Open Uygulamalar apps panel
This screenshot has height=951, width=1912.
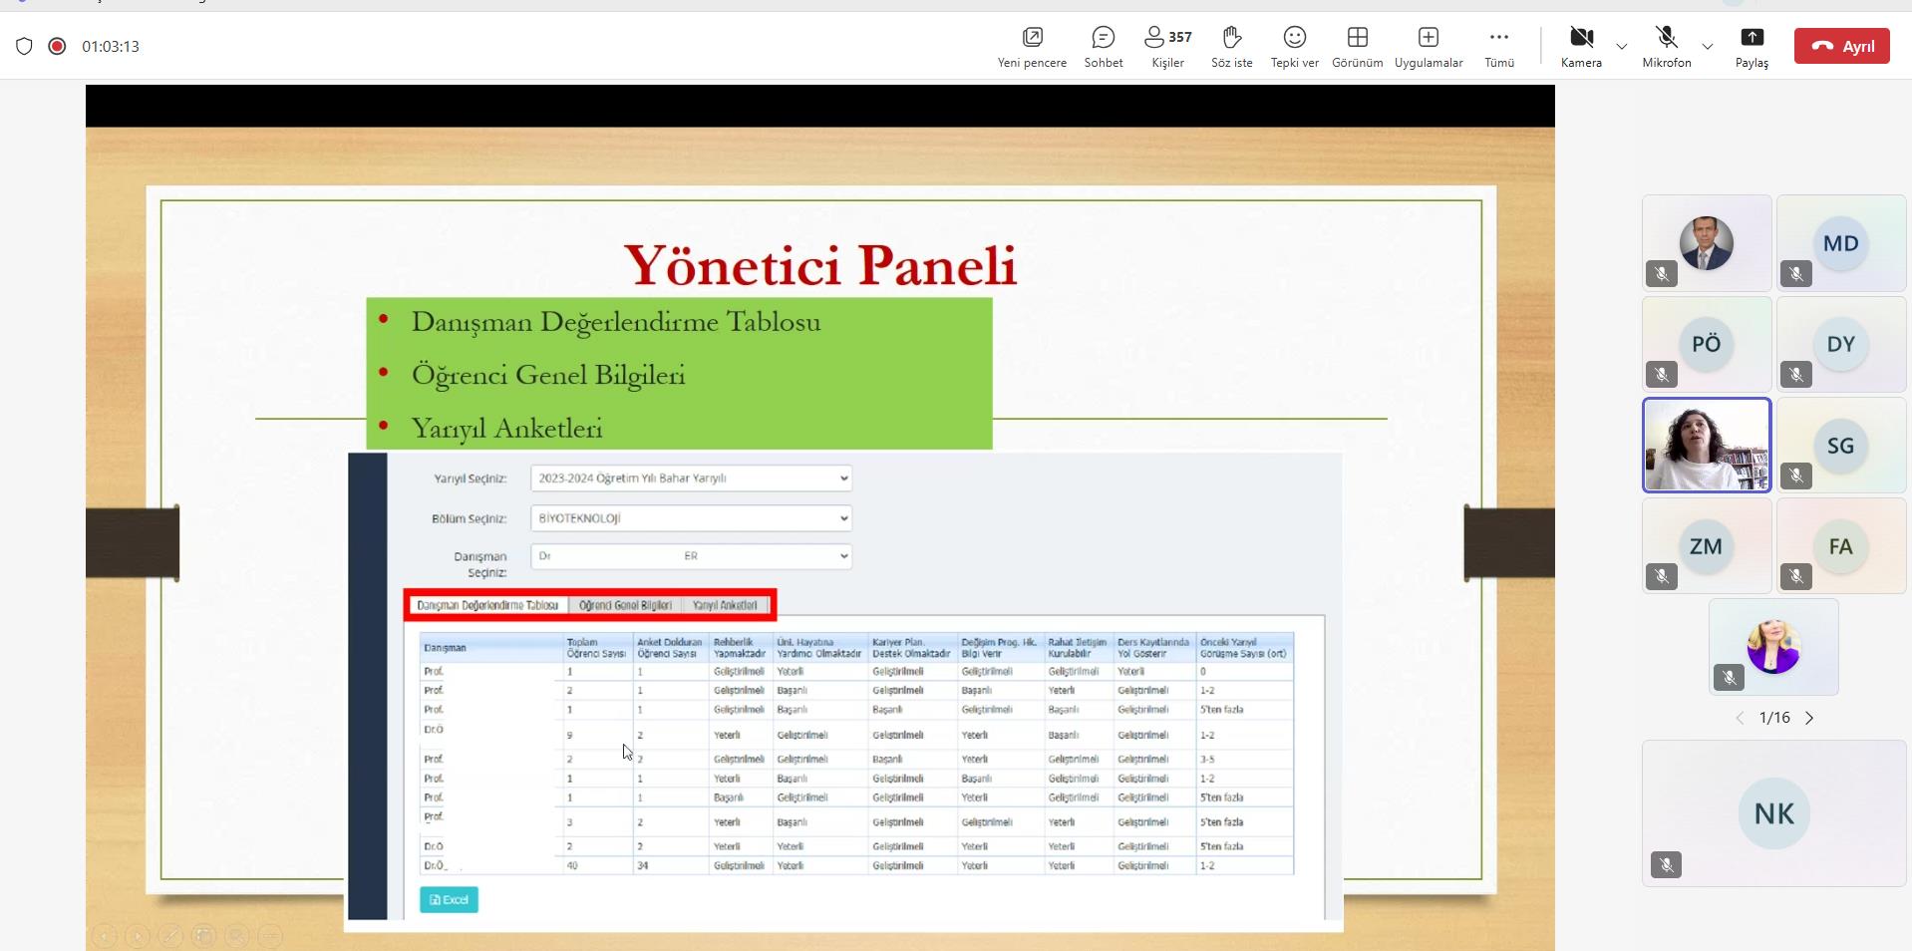[1428, 46]
